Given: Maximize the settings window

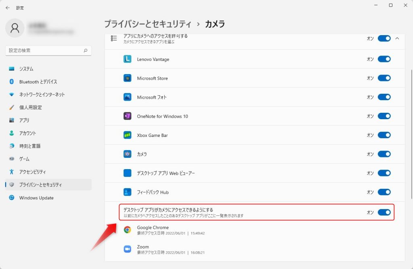Looking at the screenshot, I should [391, 5].
